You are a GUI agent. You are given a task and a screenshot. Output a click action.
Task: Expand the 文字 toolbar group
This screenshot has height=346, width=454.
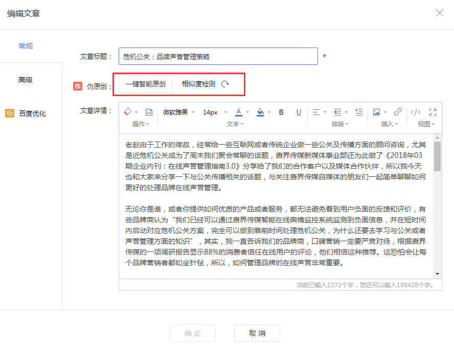(235, 124)
